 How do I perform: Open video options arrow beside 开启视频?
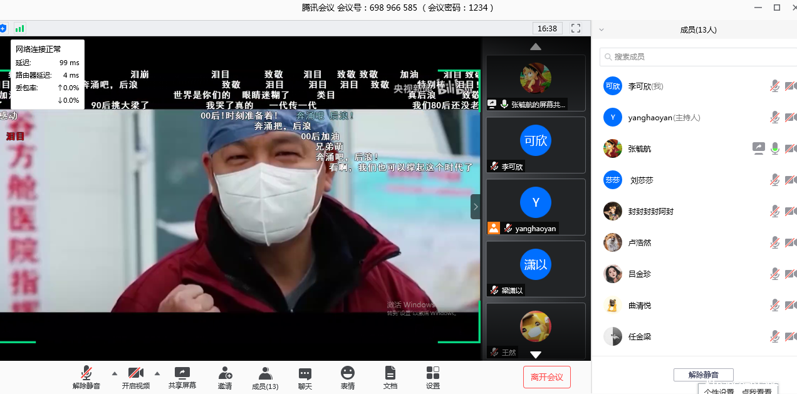point(157,373)
